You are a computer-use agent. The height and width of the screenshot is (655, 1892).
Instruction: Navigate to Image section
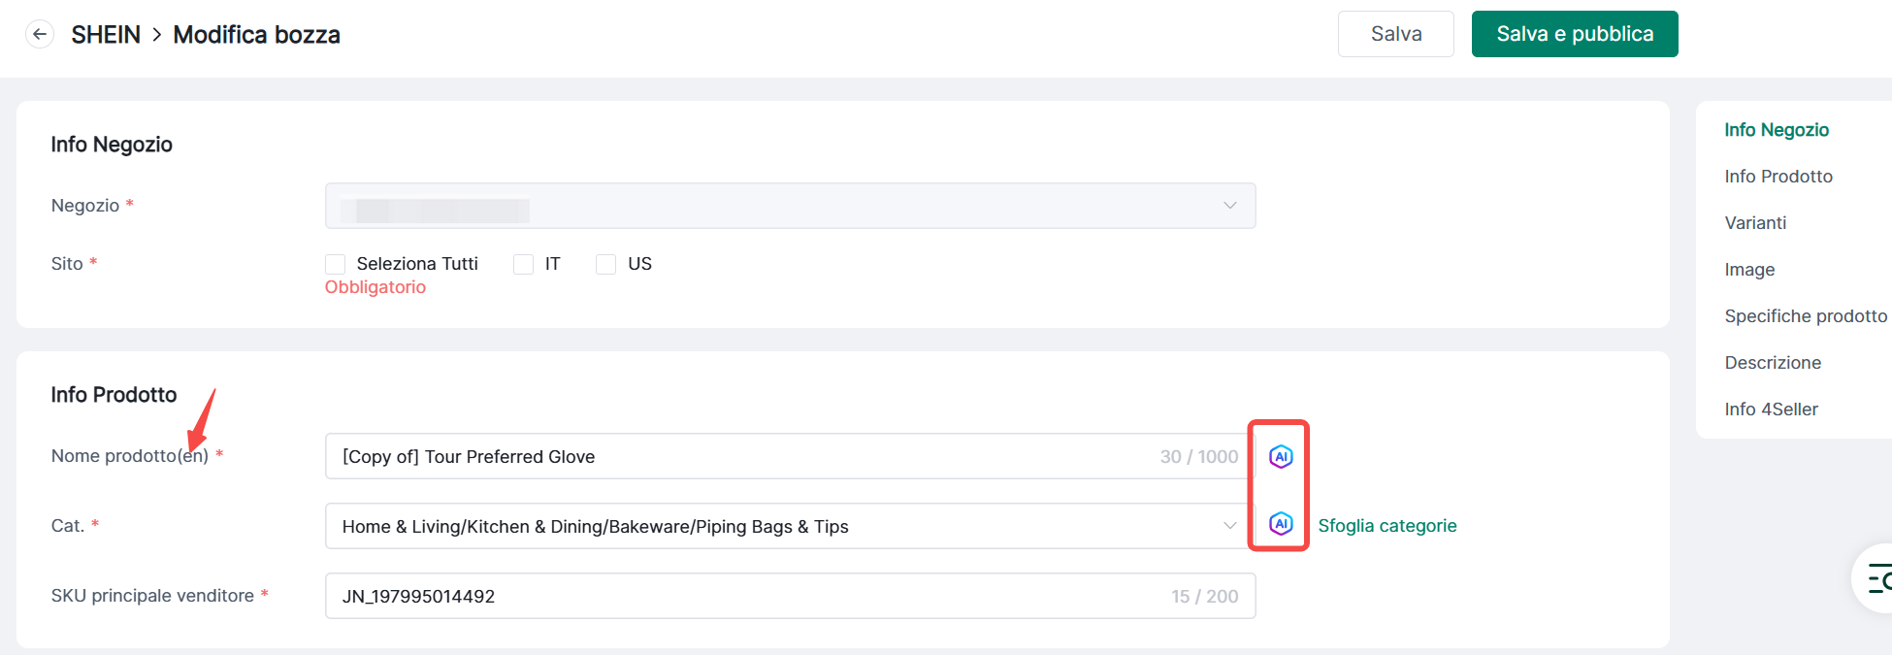click(x=1749, y=270)
